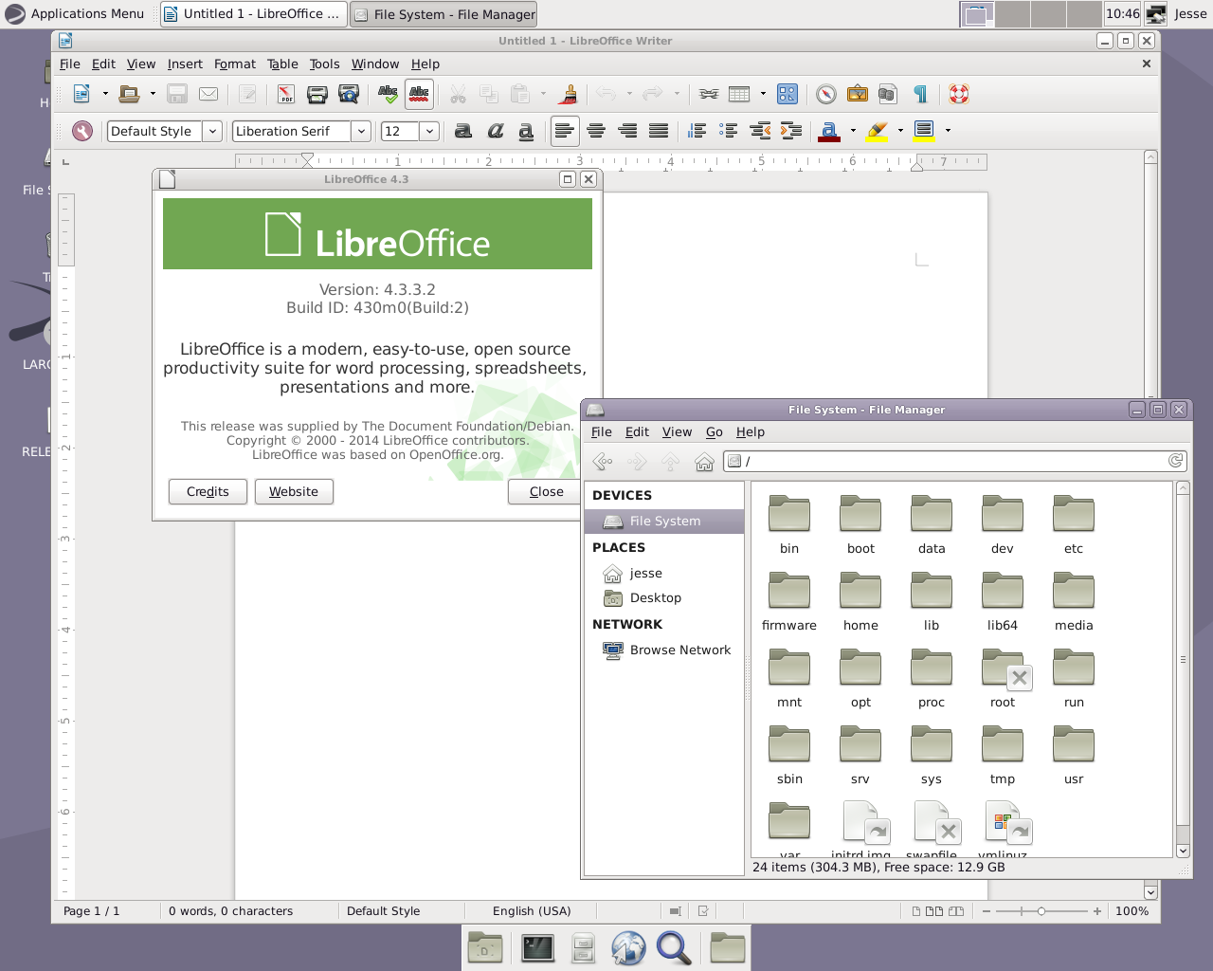
Task: Click Close button in About dialog
Action: (x=546, y=491)
